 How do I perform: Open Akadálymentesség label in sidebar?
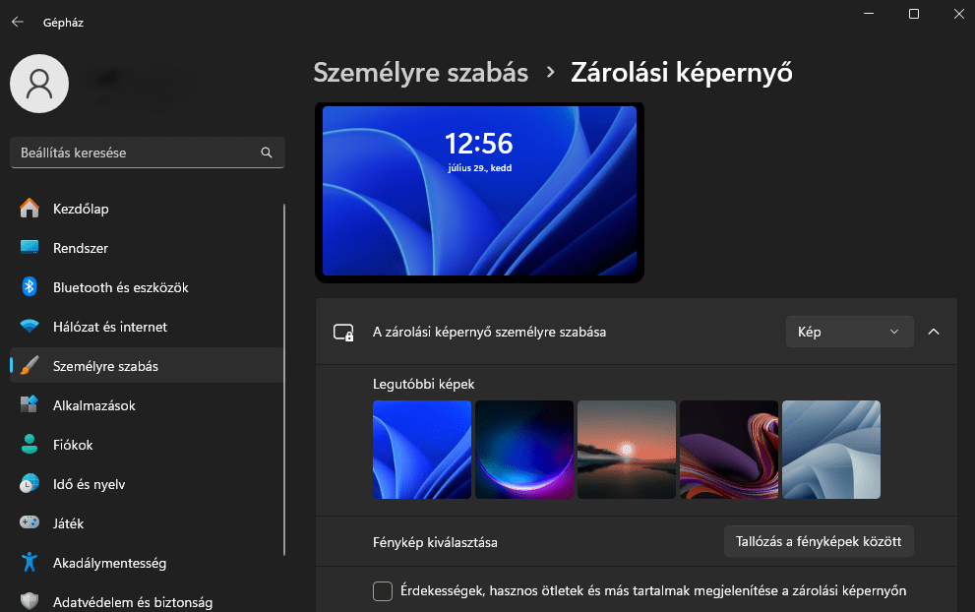point(109,564)
